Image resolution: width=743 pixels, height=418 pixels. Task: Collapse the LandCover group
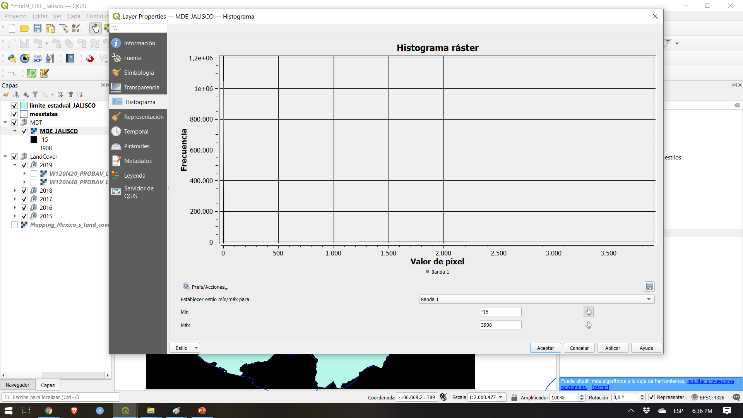(5, 157)
